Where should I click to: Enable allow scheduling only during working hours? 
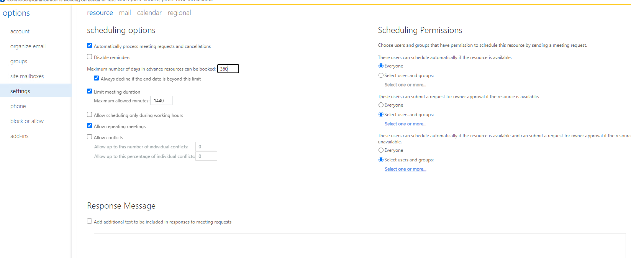click(x=89, y=114)
